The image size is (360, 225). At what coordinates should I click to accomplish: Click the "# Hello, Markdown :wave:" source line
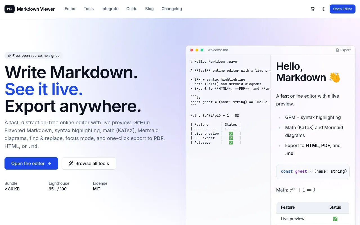coord(215,62)
